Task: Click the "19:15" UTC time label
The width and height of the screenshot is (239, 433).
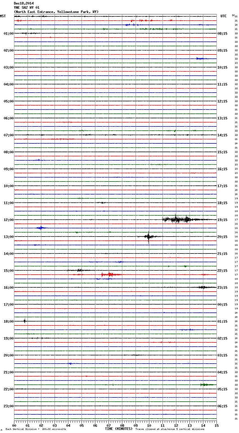Action: coord(222,220)
